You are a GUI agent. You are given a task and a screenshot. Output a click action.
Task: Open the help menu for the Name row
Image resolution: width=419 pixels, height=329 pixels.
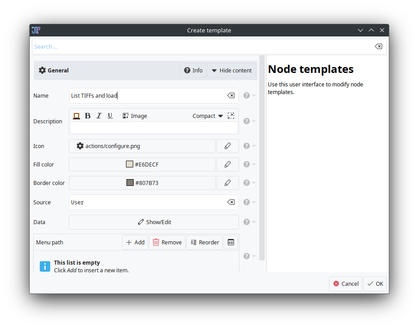click(x=249, y=95)
